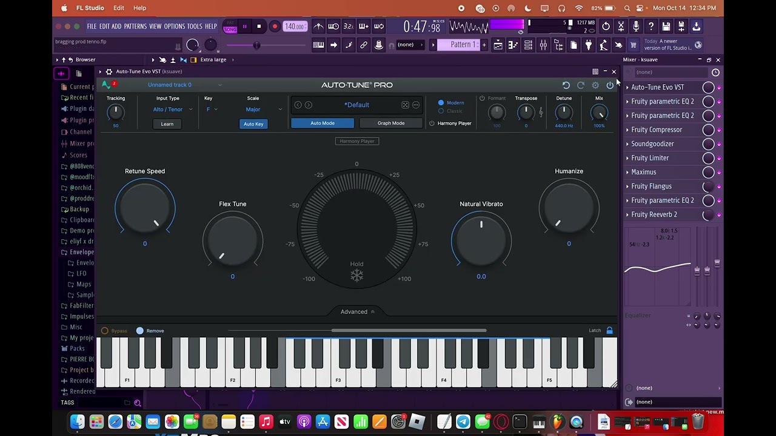Pause playback in FL Studio transport

pyautogui.click(x=244, y=27)
